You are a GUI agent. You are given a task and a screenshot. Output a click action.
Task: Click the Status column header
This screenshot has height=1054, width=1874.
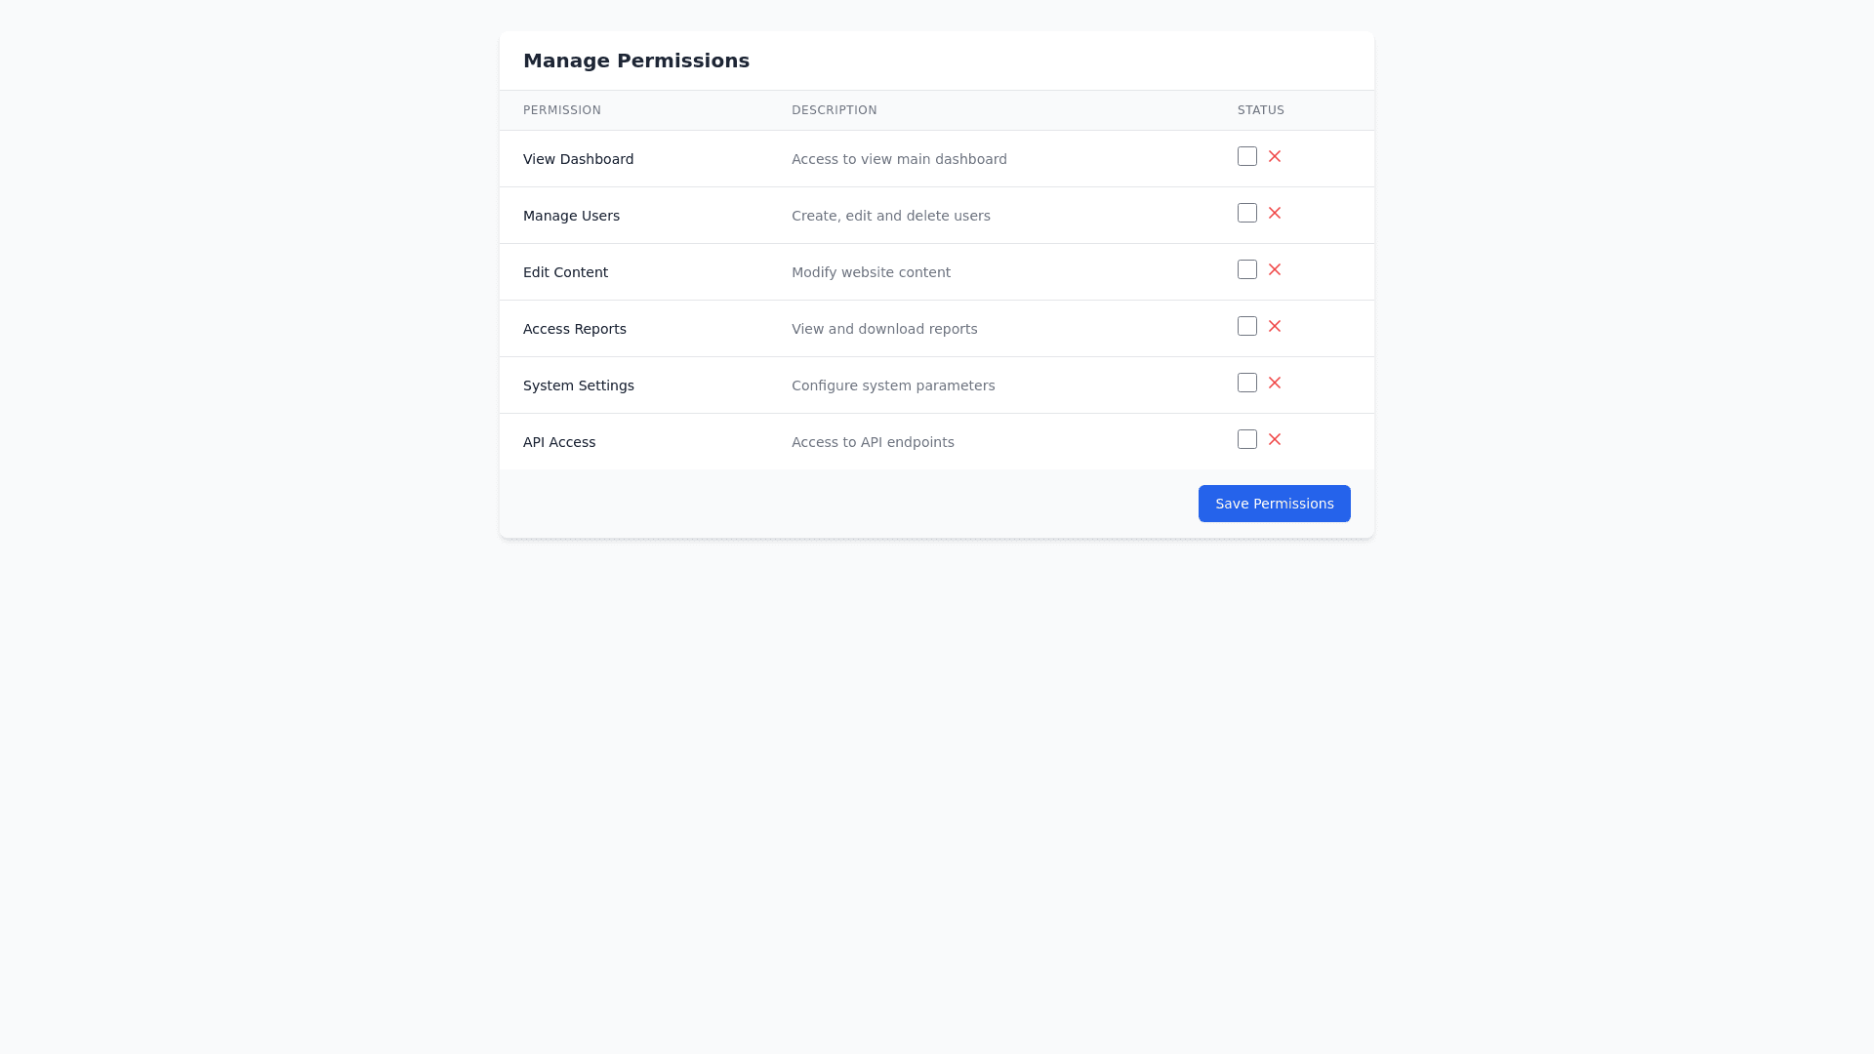tap(1260, 110)
